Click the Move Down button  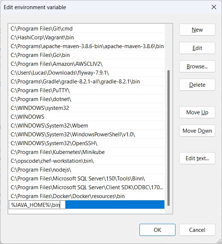(x=197, y=131)
